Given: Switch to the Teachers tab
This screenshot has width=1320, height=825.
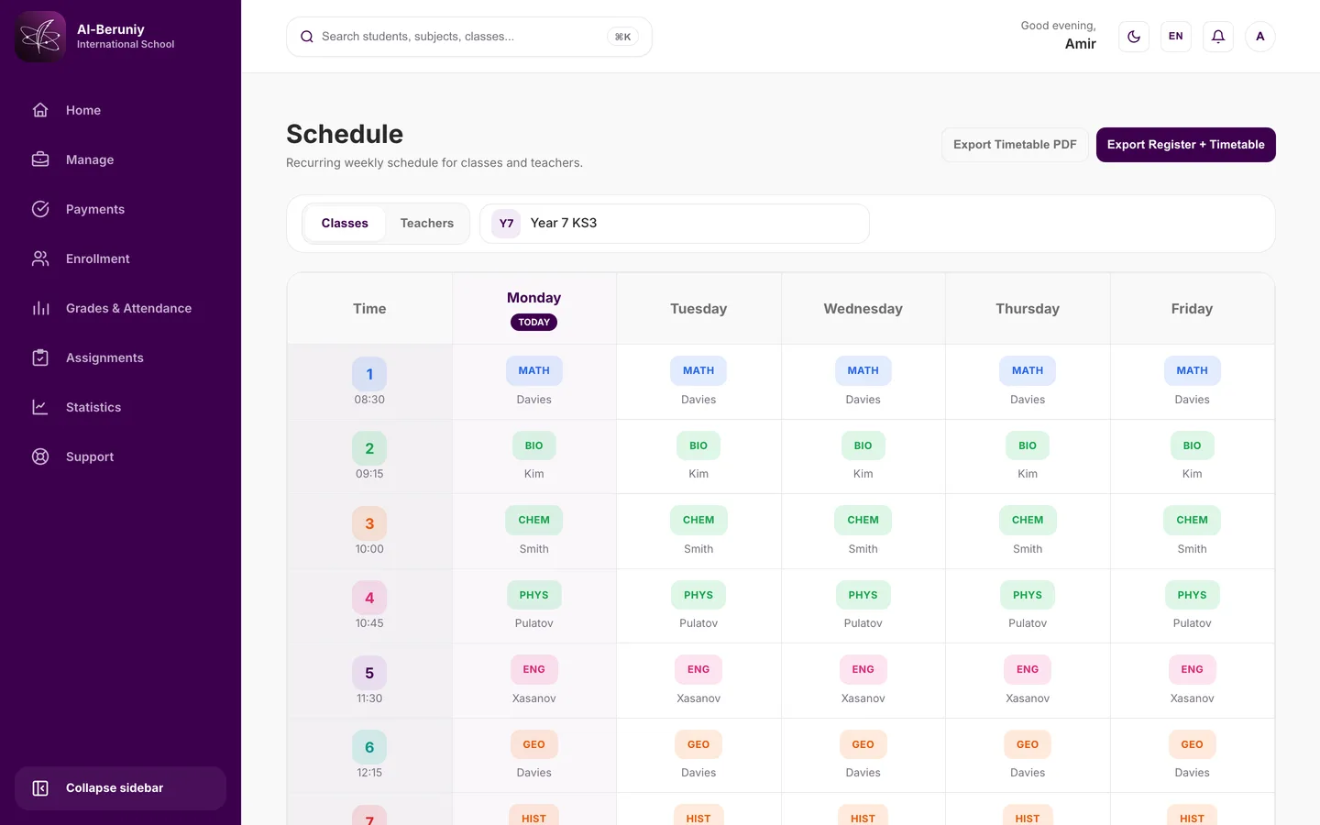Looking at the screenshot, I should [x=427, y=224].
